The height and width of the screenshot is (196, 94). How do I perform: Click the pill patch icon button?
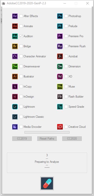pyautogui.click(x=47, y=183)
